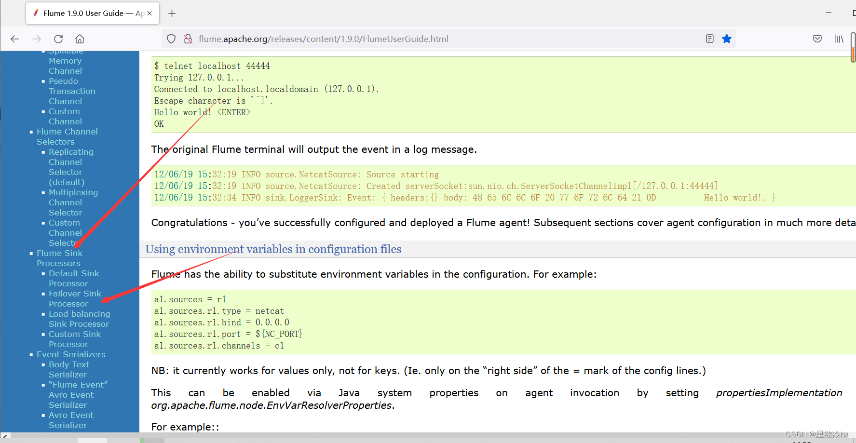Open tracking protection shield info

point(171,39)
